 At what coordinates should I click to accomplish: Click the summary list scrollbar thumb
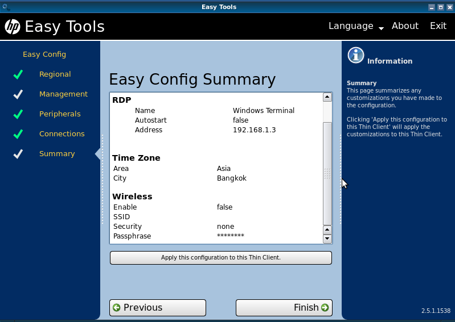[x=327, y=174]
